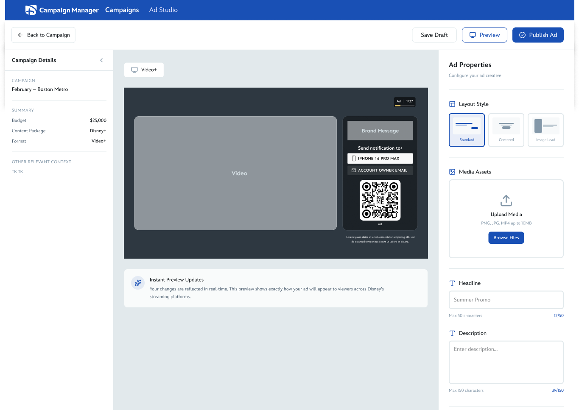Select IPHONE 16 PRO MAX notification option

pyautogui.click(x=380, y=159)
